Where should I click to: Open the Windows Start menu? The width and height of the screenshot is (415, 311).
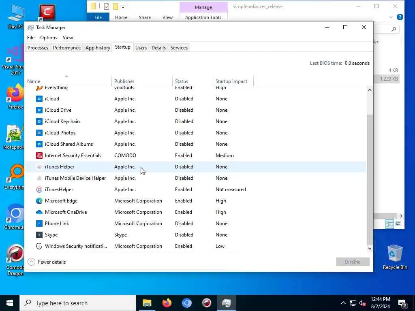10,303
